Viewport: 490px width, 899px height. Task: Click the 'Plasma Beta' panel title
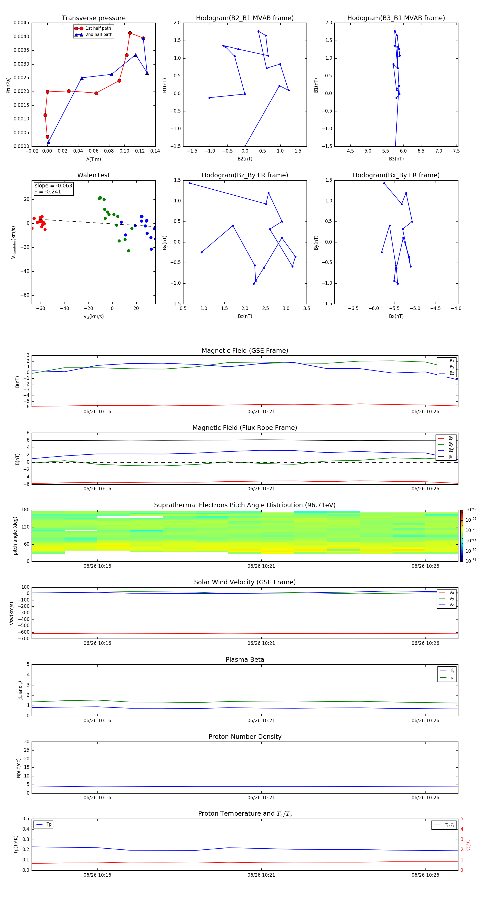[x=245, y=660]
